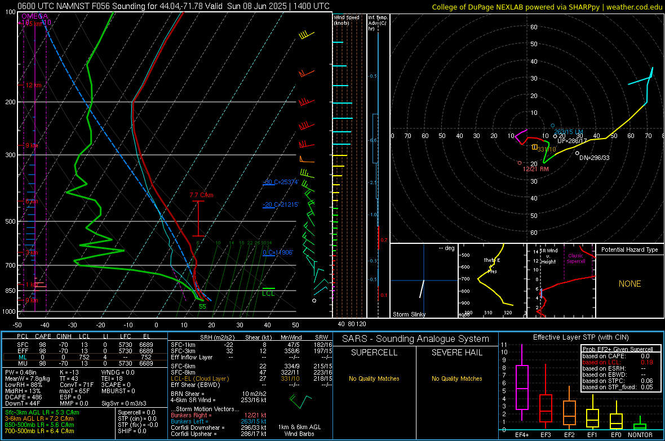Click the Storm Slinky panel label
This screenshot has width=665, height=441.
coord(409,314)
